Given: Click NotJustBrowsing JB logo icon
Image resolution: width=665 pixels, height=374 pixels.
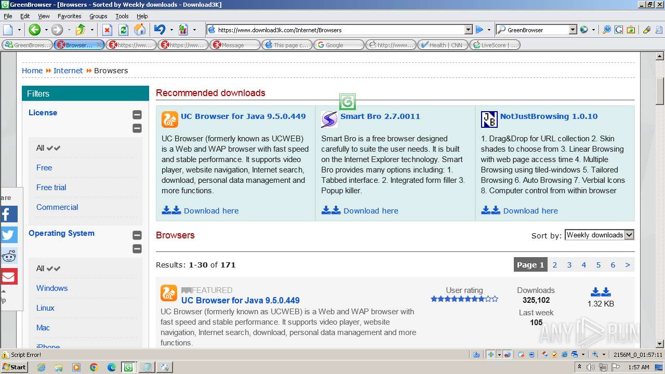Looking at the screenshot, I should tap(489, 119).
